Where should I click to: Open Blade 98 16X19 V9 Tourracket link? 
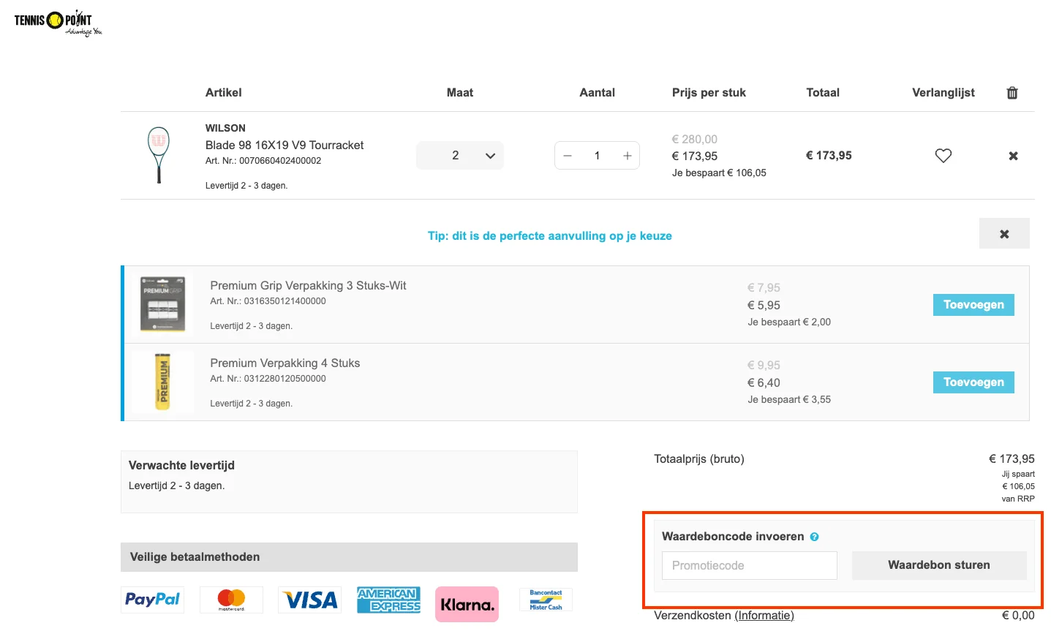pos(285,145)
